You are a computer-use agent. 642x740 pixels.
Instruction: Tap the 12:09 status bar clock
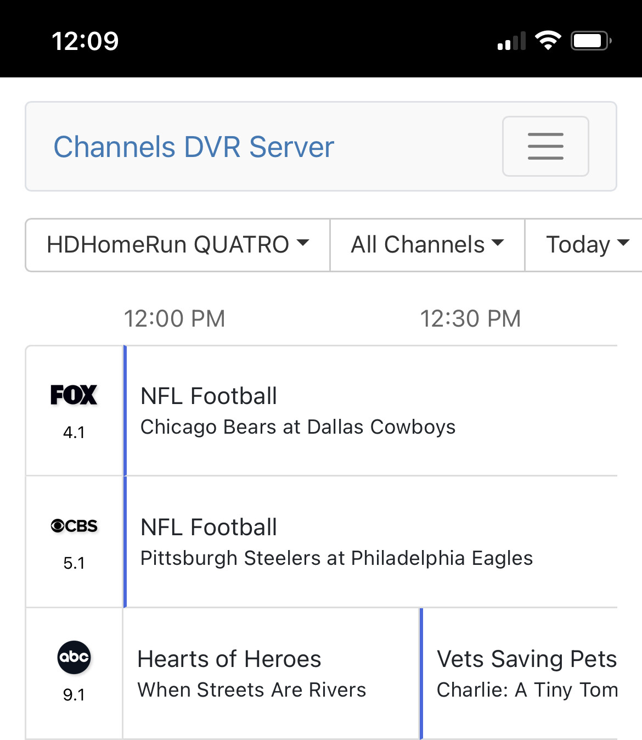point(85,41)
